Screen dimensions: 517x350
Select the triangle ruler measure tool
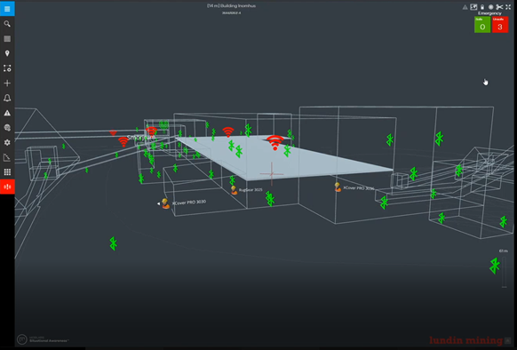pos(7,157)
